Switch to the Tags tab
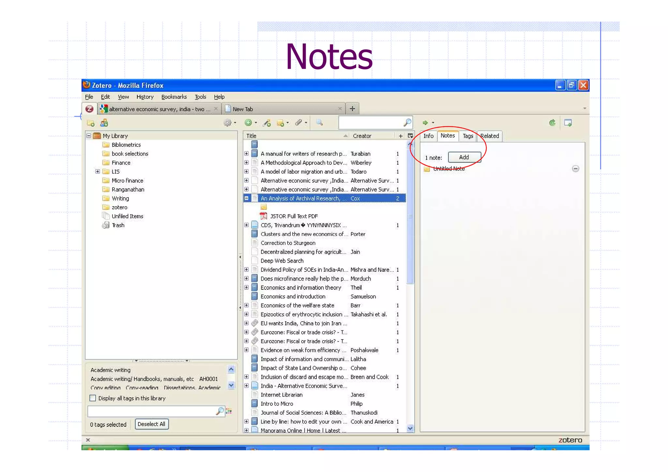 coord(468,136)
